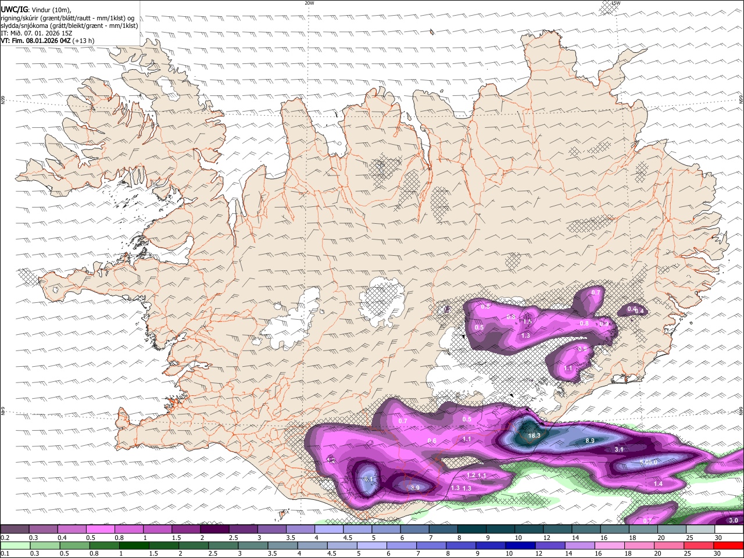Click the 0.2 label on the snow scale
The width and height of the screenshot is (744, 558).
pos(5,538)
